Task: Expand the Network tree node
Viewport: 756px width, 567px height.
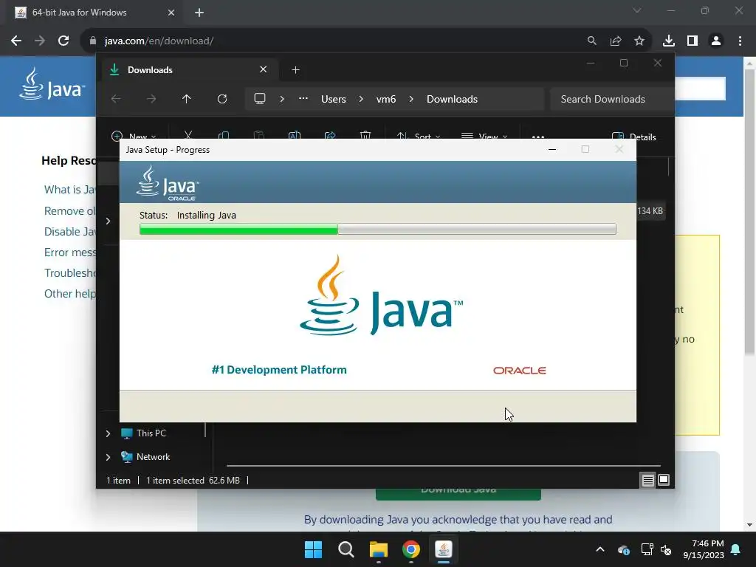Action: (108, 457)
